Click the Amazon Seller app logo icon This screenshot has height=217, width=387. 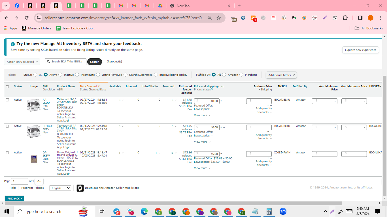tap(80, 188)
